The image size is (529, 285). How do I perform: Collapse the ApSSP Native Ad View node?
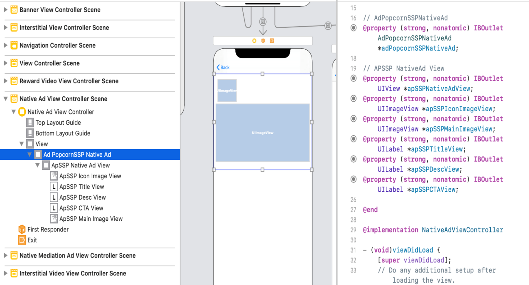tap(38, 165)
